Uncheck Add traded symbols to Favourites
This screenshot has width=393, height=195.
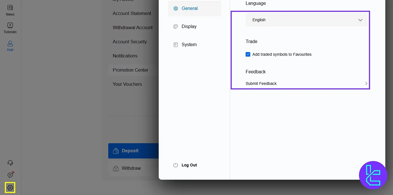pos(248,54)
